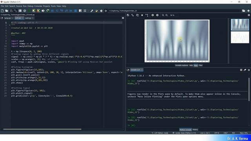
Task: Select the Variable explorer tab
Action: coord(182,65)
